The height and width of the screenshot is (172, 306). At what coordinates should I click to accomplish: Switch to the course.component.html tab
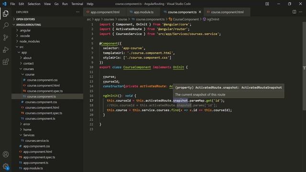pyautogui.click(x=227, y=12)
